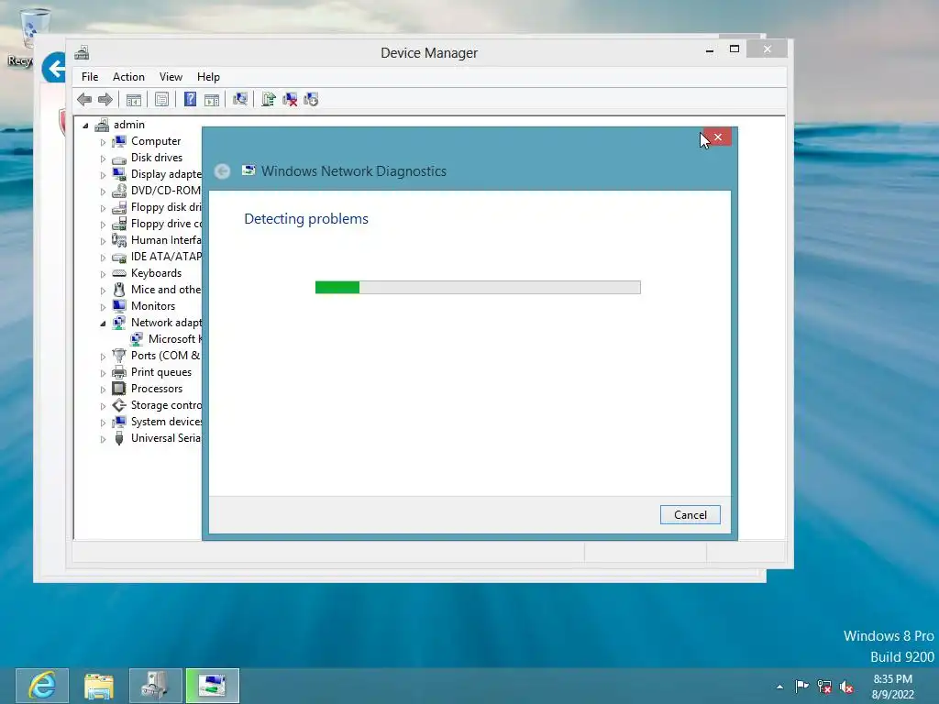Expand the Floppy disk drives node
This screenshot has height=704, width=939.
pos(103,208)
